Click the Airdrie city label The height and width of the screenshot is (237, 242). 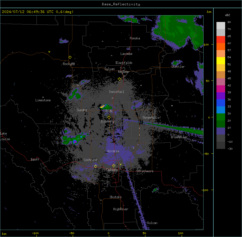point(113,151)
